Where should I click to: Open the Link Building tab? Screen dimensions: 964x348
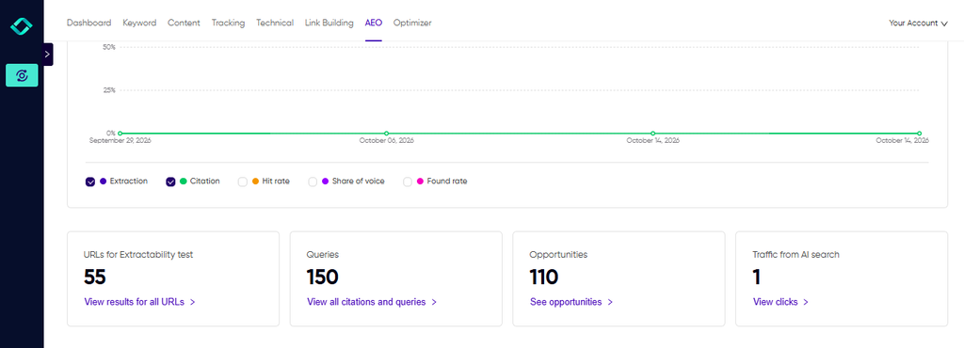click(329, 23)
